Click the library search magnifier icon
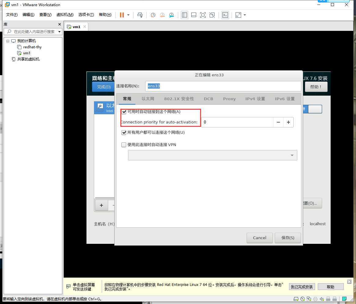Image resolution: width=356 pixels, height=304 pixels. (9, 31)
